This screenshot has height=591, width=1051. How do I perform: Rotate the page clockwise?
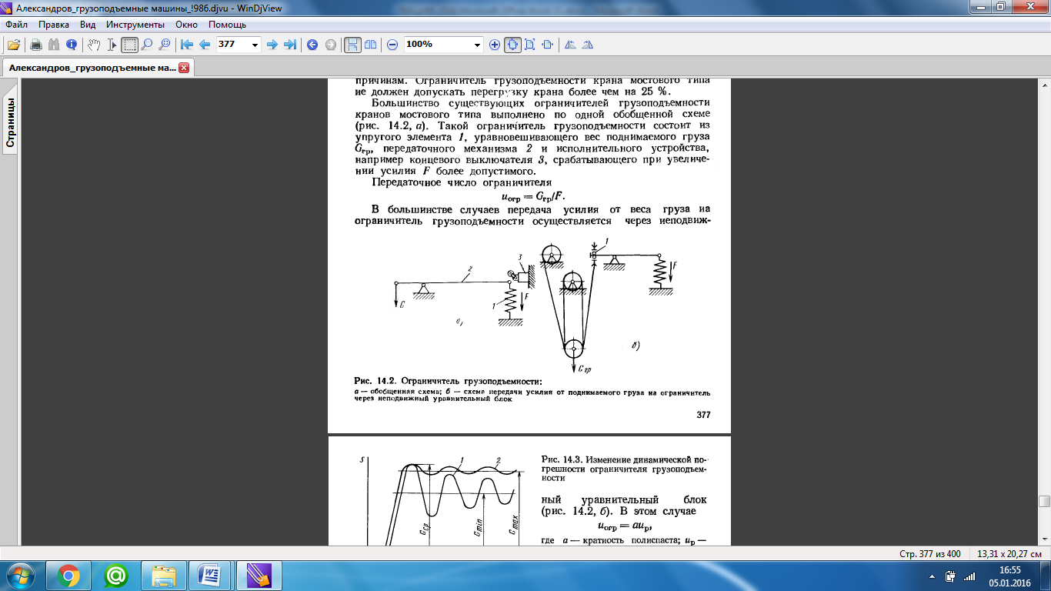(588, 45)
